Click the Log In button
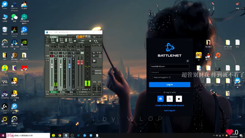This screenshot has width=245, height=138. [170, 85]
